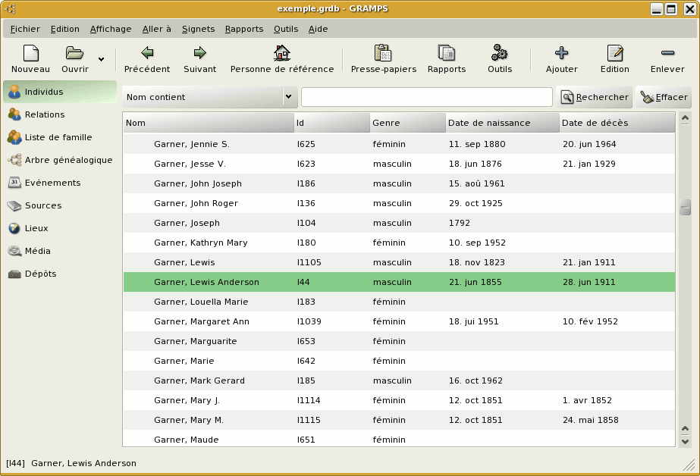
Task: Open the Nom contient filter combo box
Action: (x=209, y=97)
